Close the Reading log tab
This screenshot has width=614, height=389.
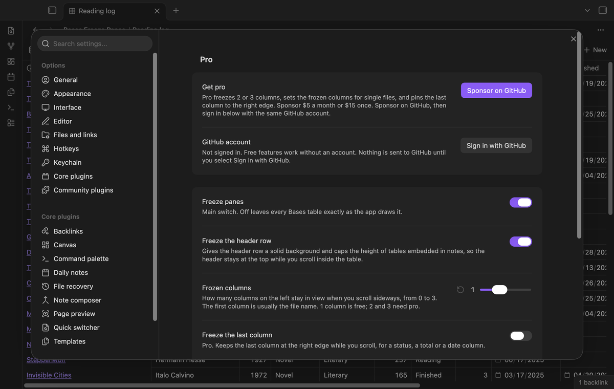[157, 11]
